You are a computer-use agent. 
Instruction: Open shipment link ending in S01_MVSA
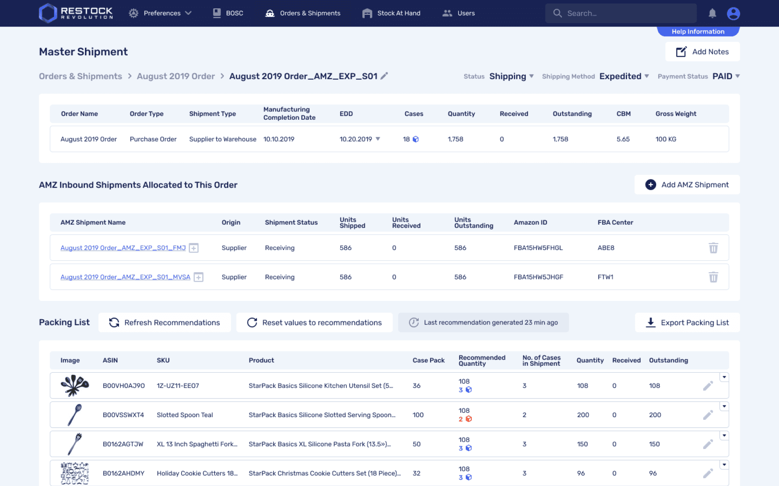pyautogui.click(x=125, y=277)
